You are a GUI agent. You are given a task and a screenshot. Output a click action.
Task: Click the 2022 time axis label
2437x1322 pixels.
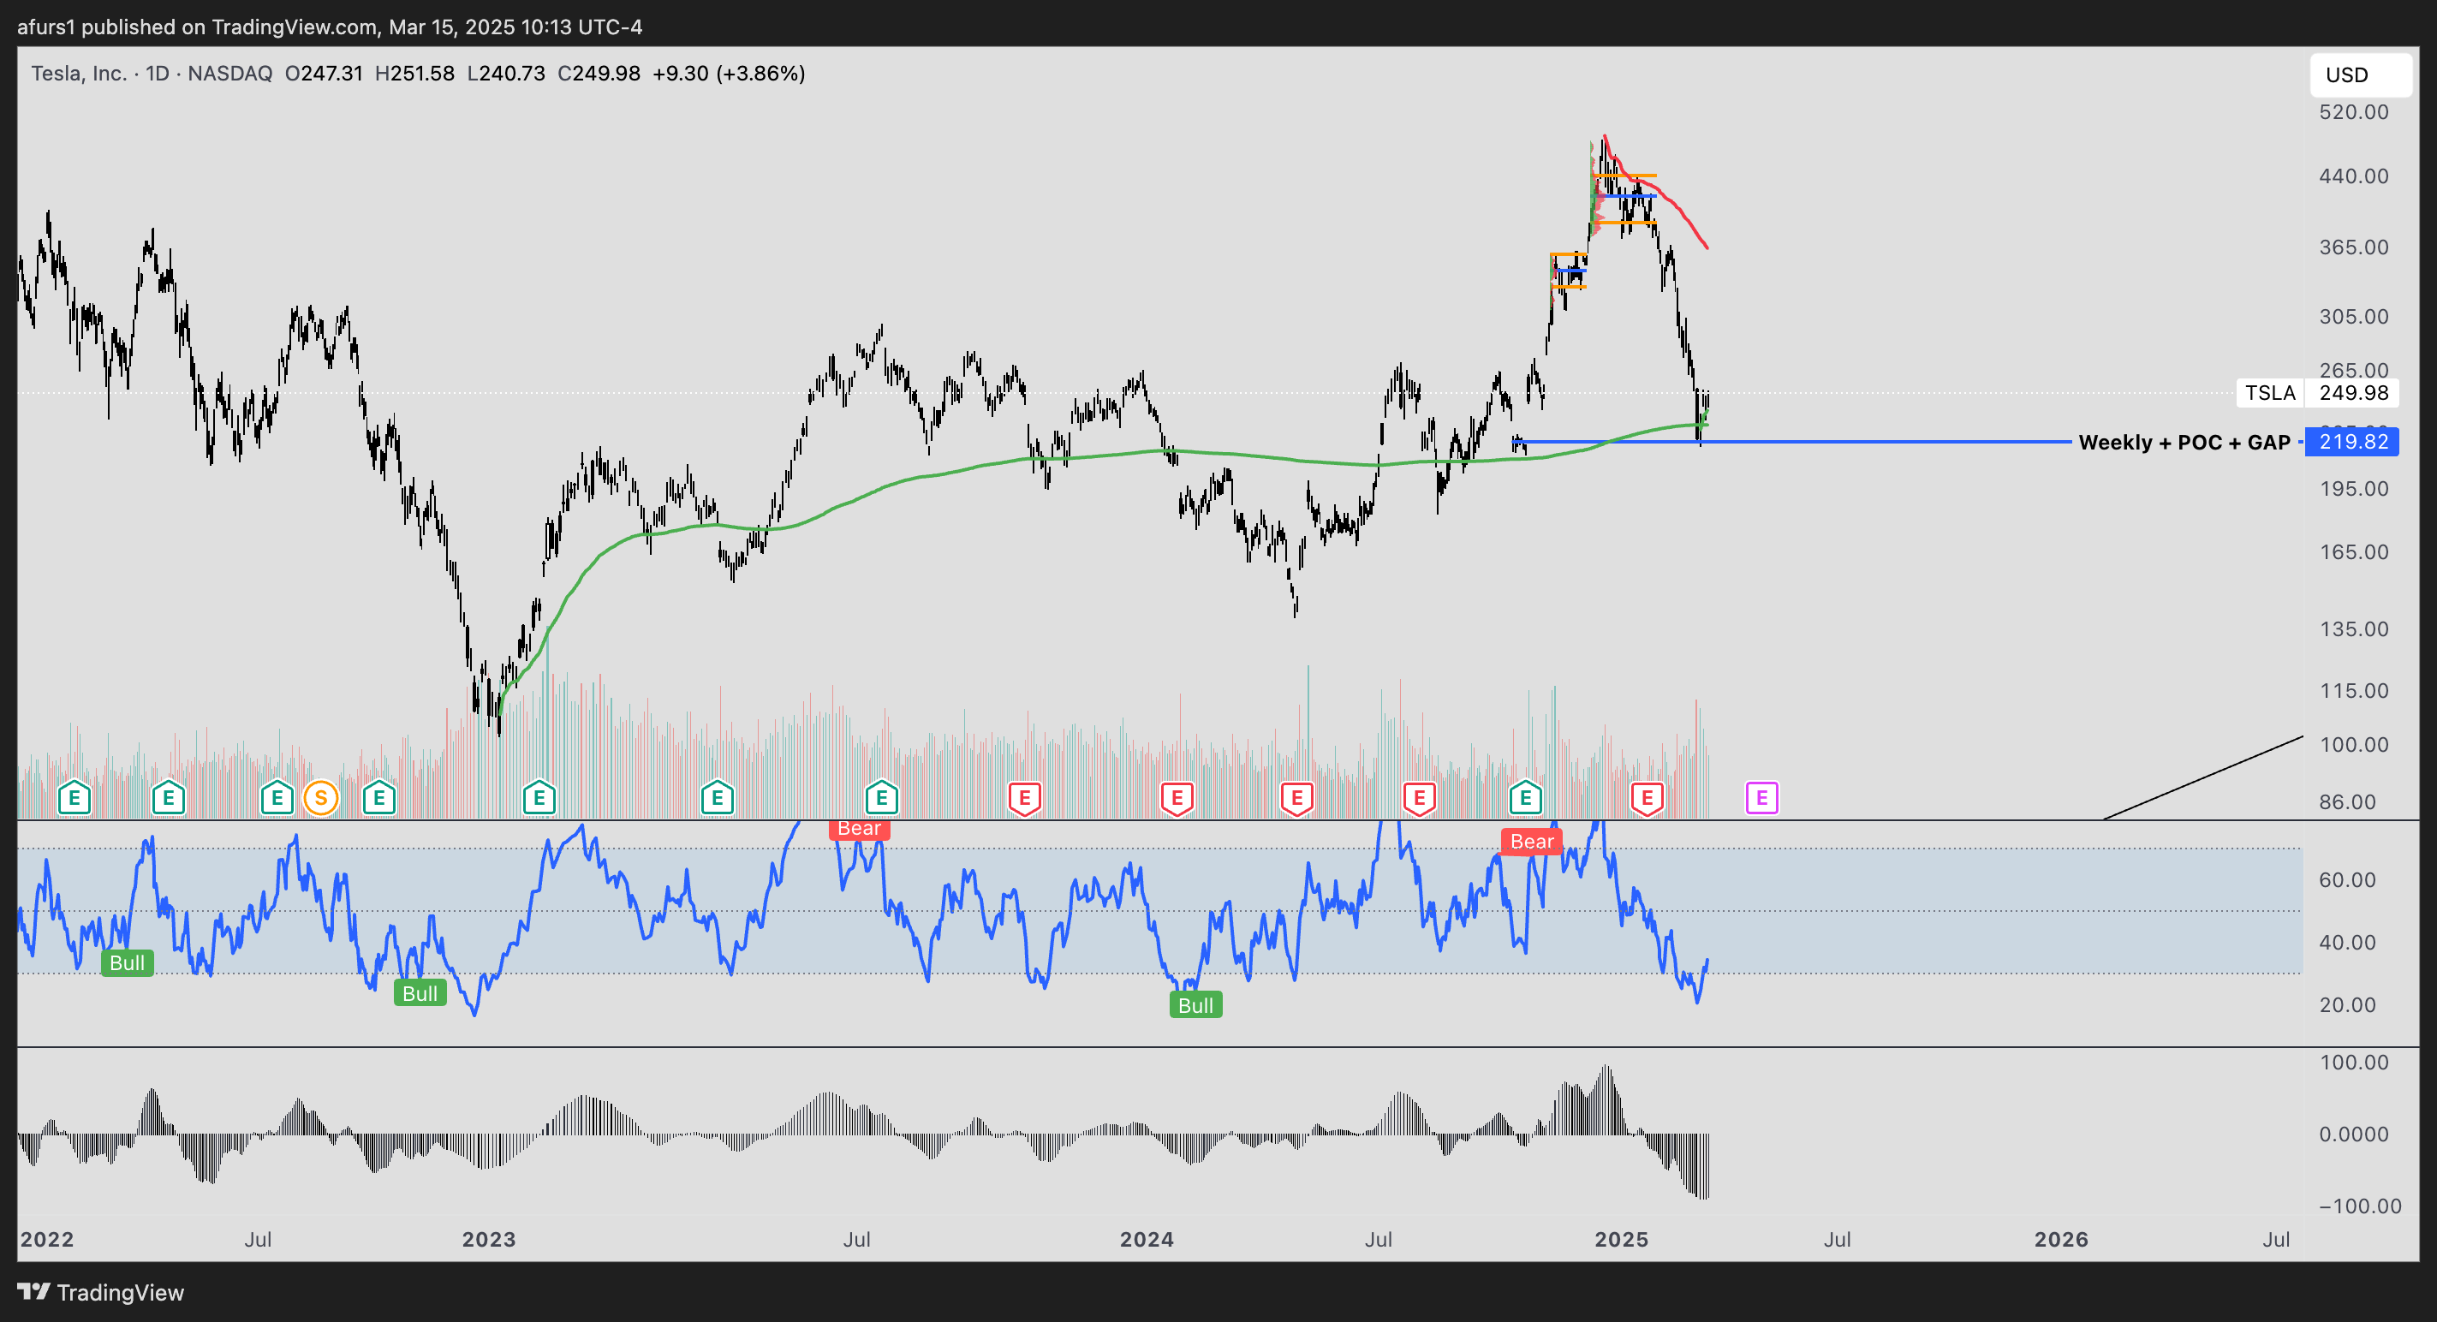46,1240
